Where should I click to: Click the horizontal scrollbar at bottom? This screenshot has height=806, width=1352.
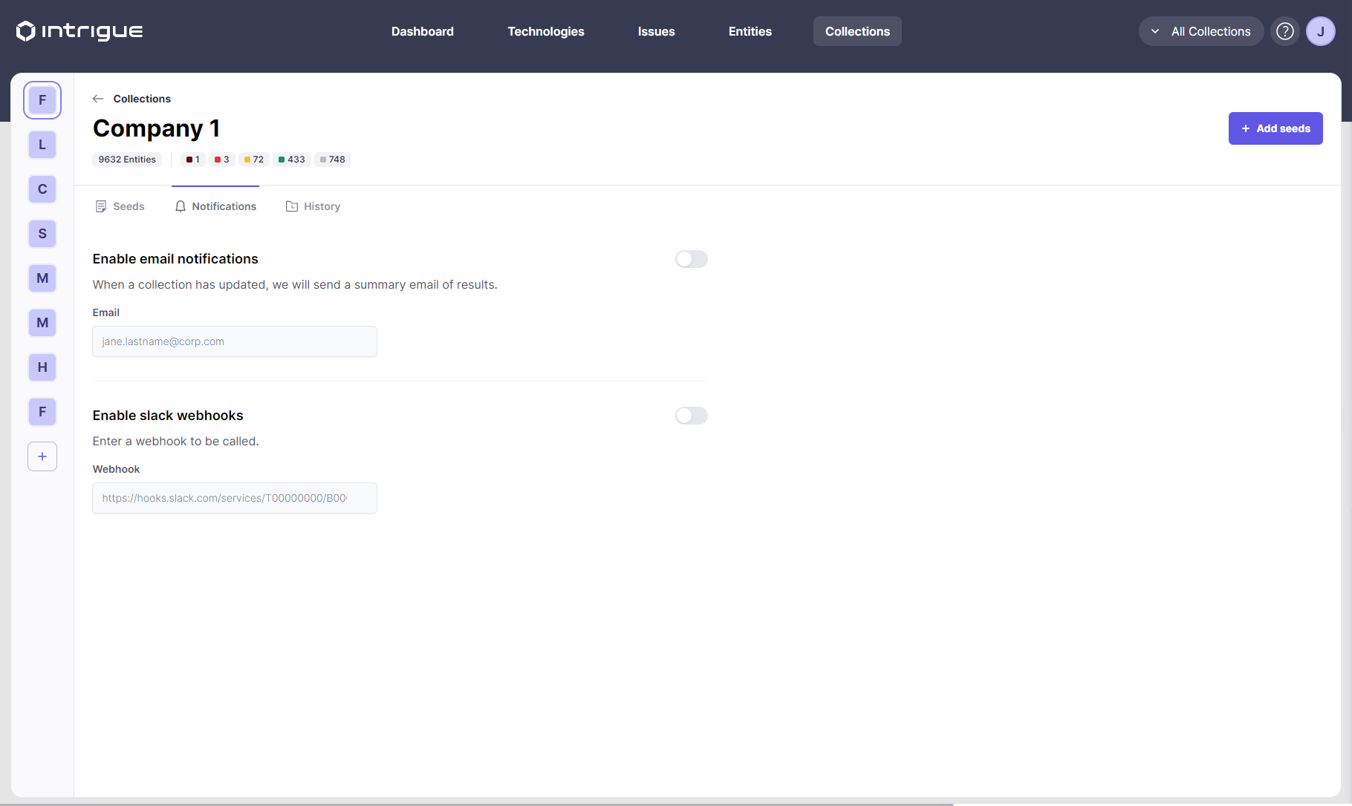[x=476, y=804]
